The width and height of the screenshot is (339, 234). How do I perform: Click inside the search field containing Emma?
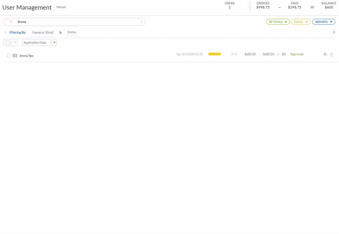(x=75, y=22)
